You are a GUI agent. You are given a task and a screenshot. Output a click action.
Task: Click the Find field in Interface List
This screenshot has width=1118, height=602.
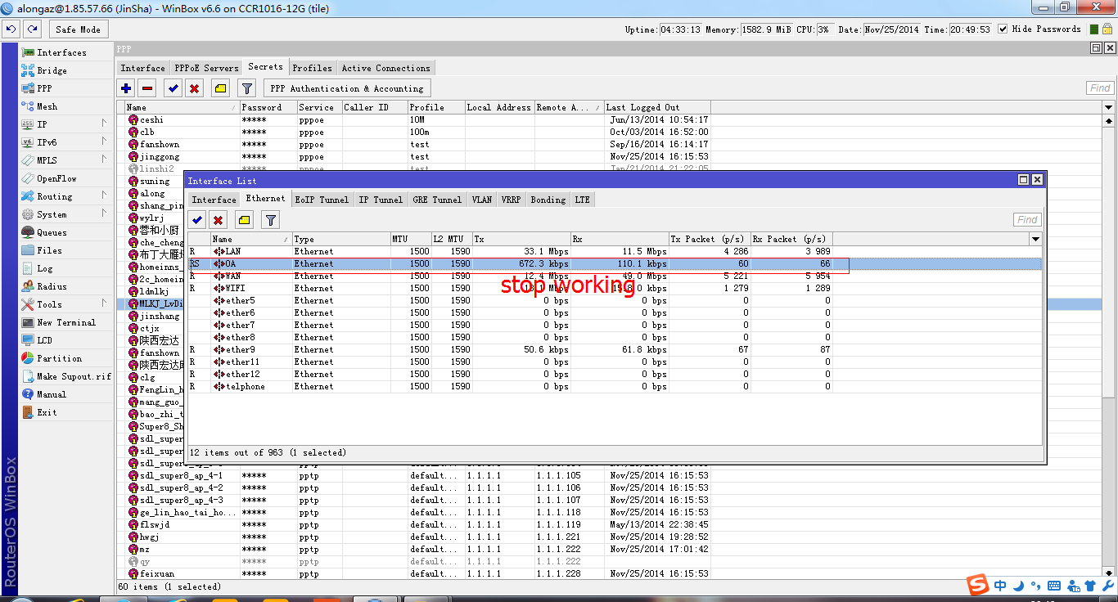click(x=1027, y=219)
